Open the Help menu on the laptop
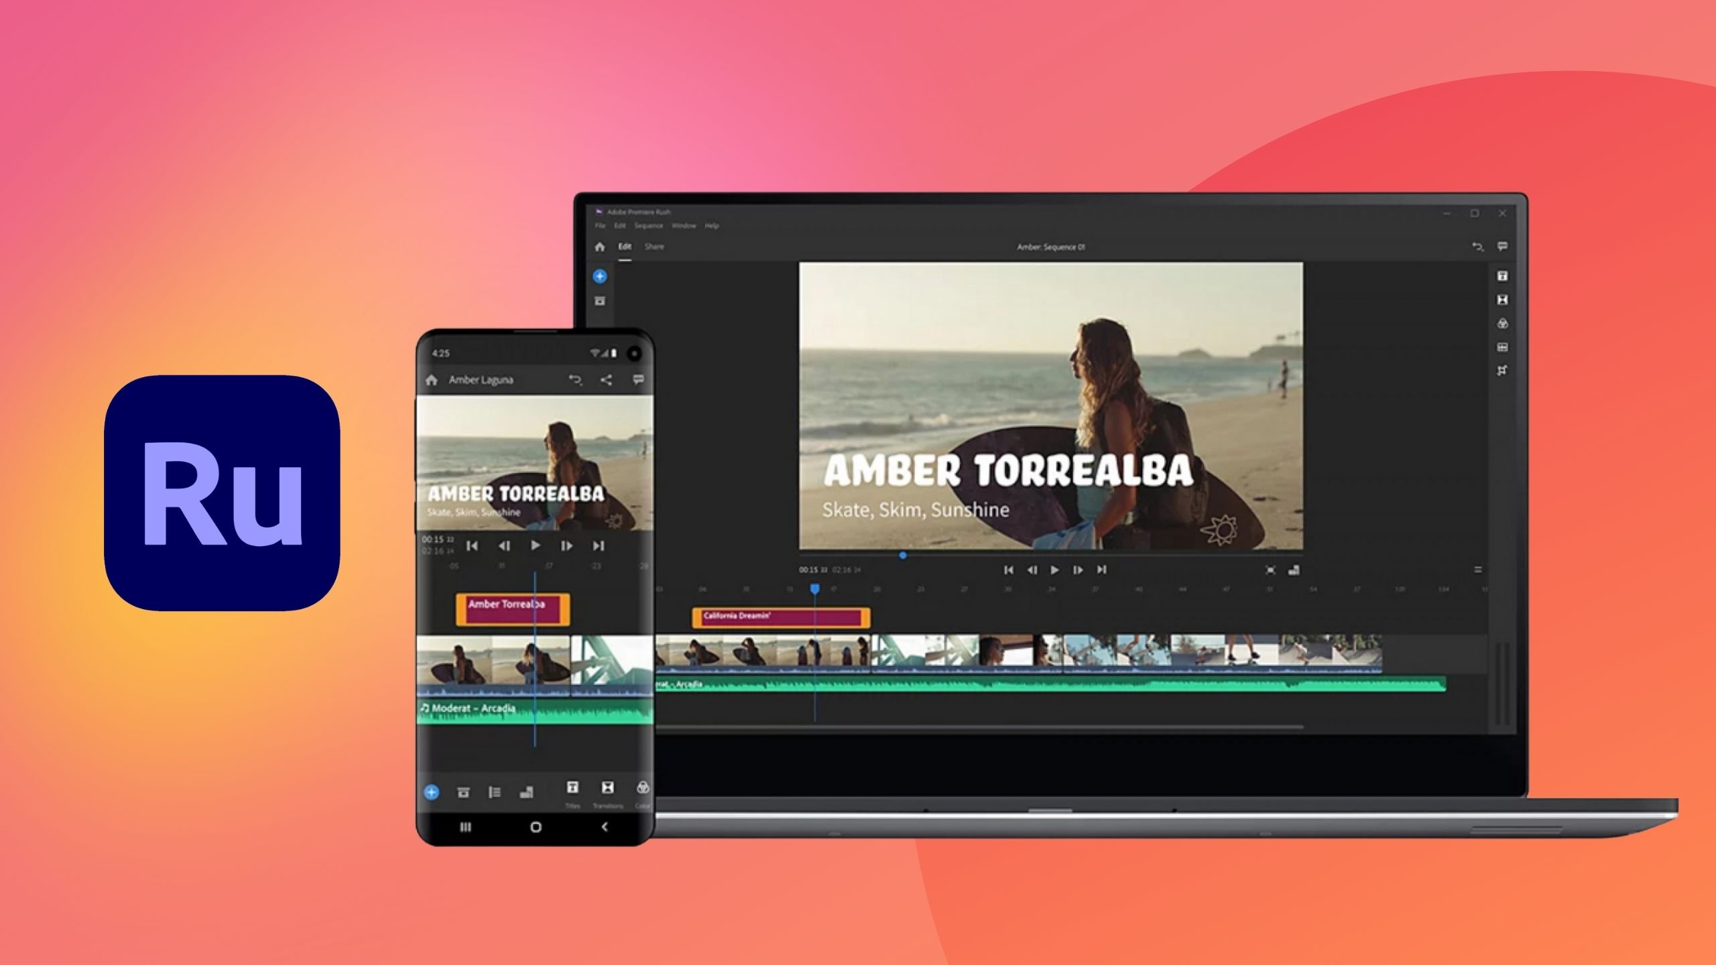 point(712,226)
